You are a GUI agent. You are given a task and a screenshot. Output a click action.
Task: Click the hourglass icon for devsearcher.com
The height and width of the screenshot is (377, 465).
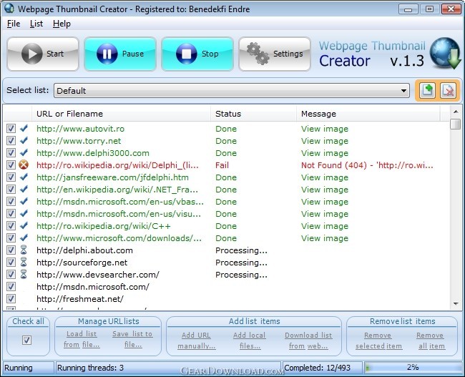(x=24, y=275)
